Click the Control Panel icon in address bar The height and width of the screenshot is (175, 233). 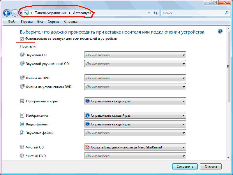[x=26, y=13]
